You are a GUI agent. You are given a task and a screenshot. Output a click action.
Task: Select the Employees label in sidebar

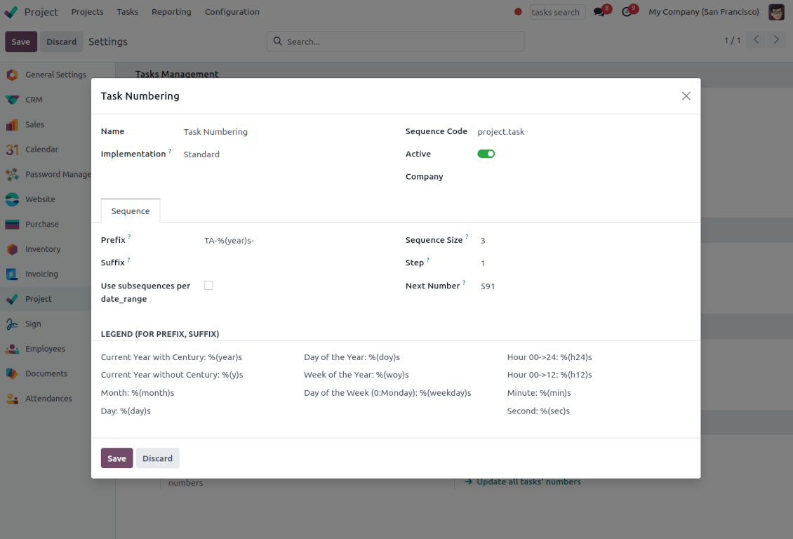[46, 349]
